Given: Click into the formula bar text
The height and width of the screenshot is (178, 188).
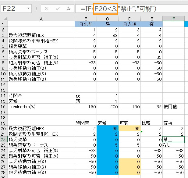Looking at the screenshot, I should point(132,9).
